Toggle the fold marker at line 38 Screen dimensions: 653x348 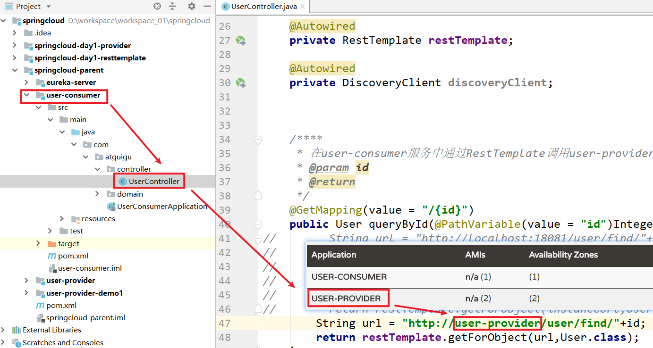258,195
